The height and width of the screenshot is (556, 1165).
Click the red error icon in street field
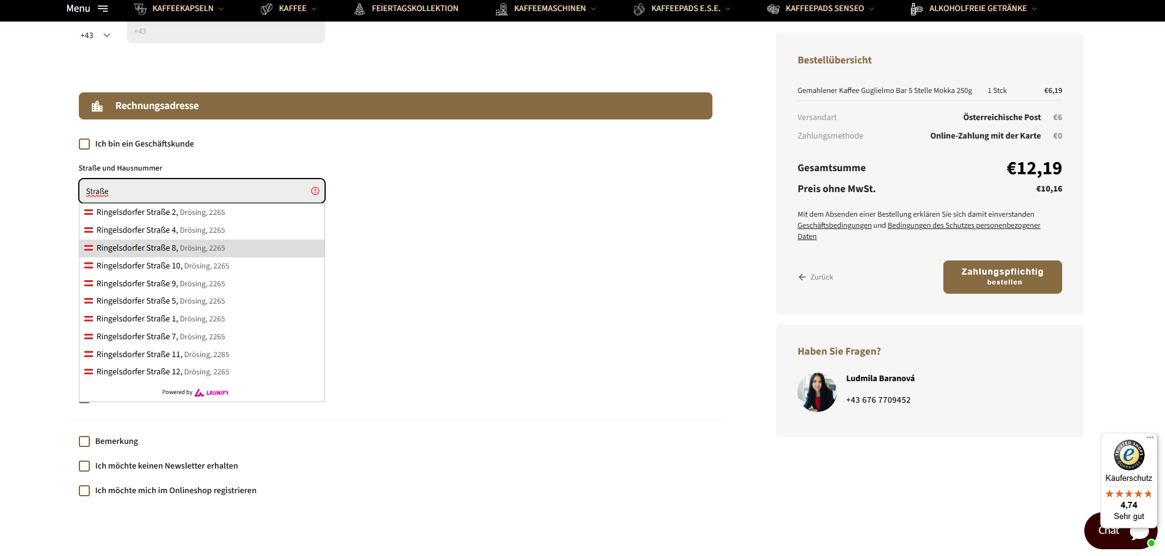pyautogui.click(x=315, y=191)
